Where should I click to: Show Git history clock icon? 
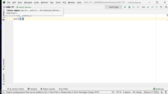(156, 7)
